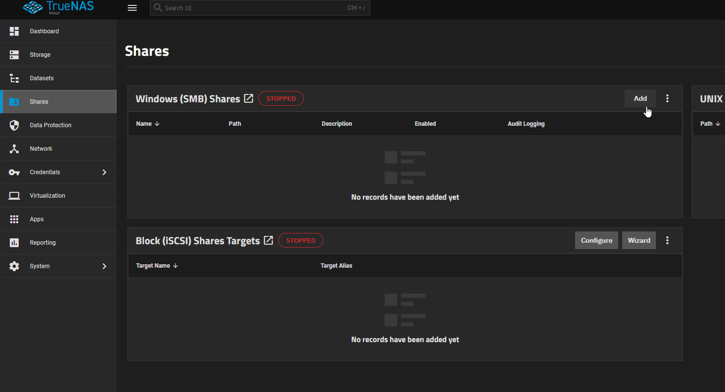The width and height of the screenshot is (725, 392).
Task: Launch the Block Shares Wizard
Action: [639, 240]
